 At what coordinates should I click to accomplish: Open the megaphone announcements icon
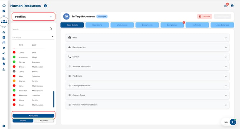[x=4, y=53]
